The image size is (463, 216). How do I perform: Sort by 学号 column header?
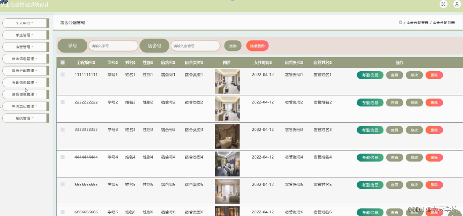(112, 62)
